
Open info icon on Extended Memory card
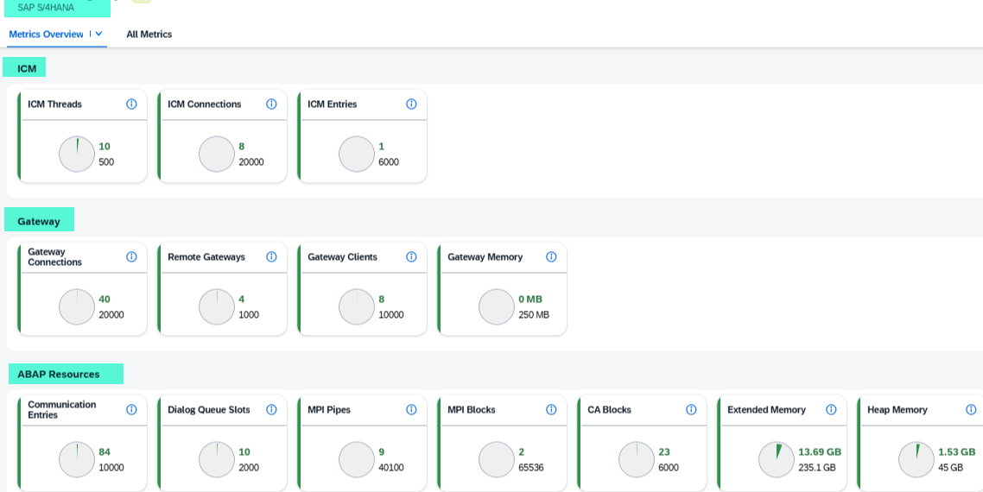point(831,409)
